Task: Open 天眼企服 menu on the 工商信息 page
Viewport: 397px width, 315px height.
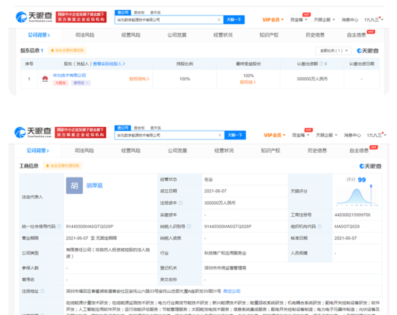Action: (x=326, y=135)
